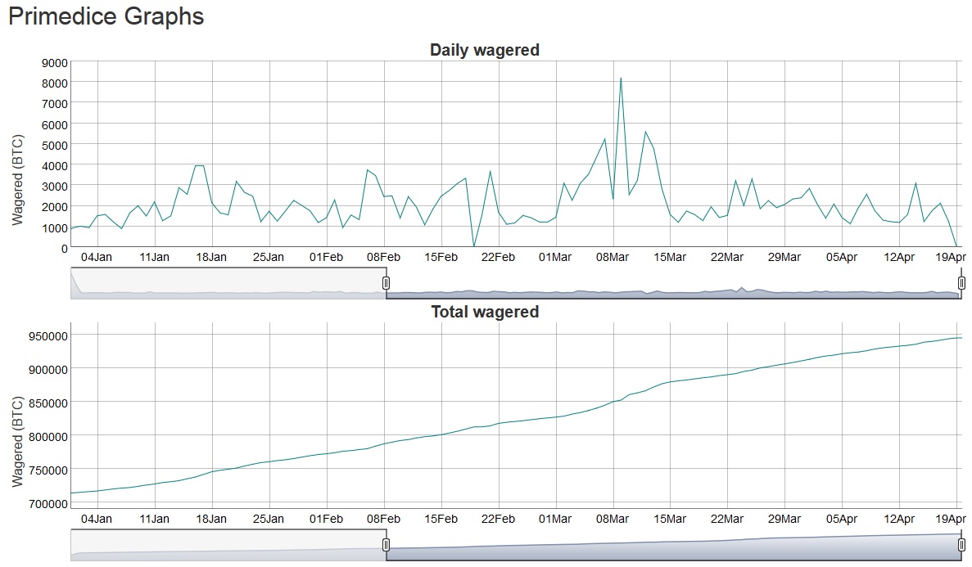Click the 22Feb date label on Daily wagered chart

click(499, 257)
